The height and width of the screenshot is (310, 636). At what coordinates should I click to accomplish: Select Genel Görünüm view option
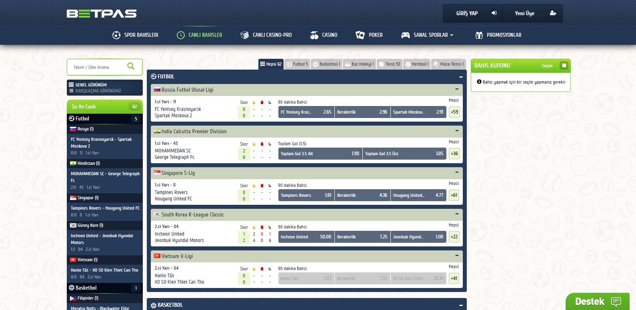tap(91, 85)
